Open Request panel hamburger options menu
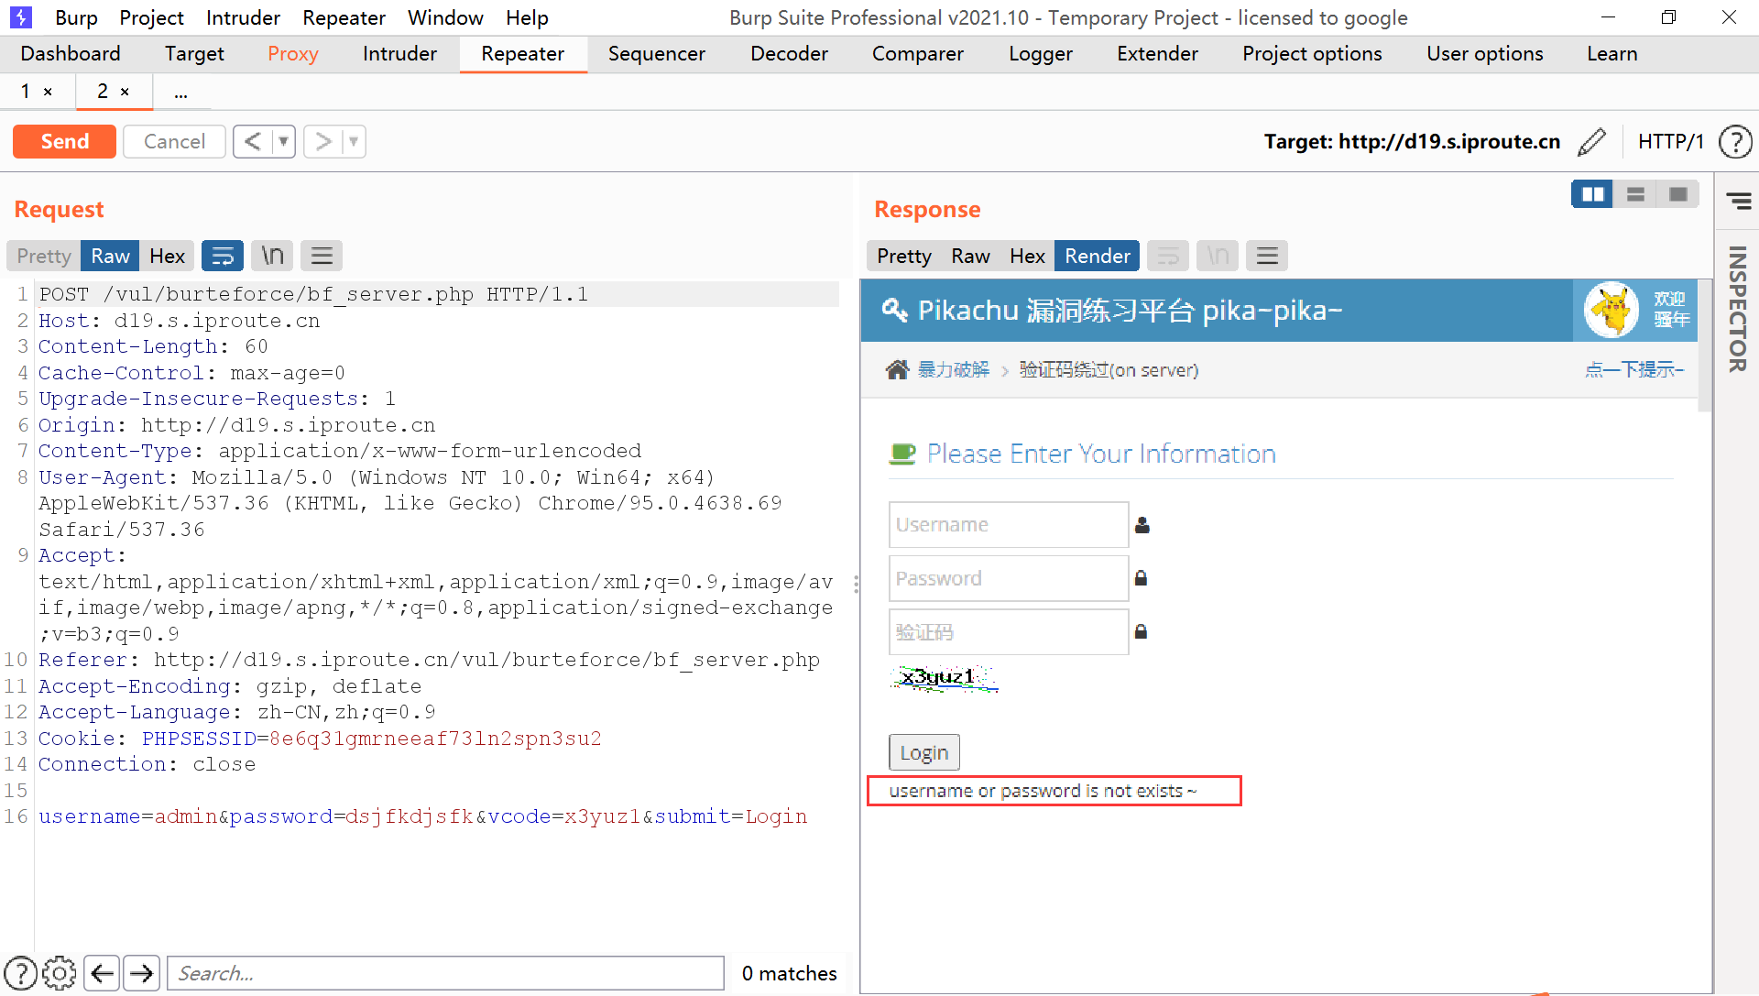Screen dimensions: 1759x996 coord(322,256)
